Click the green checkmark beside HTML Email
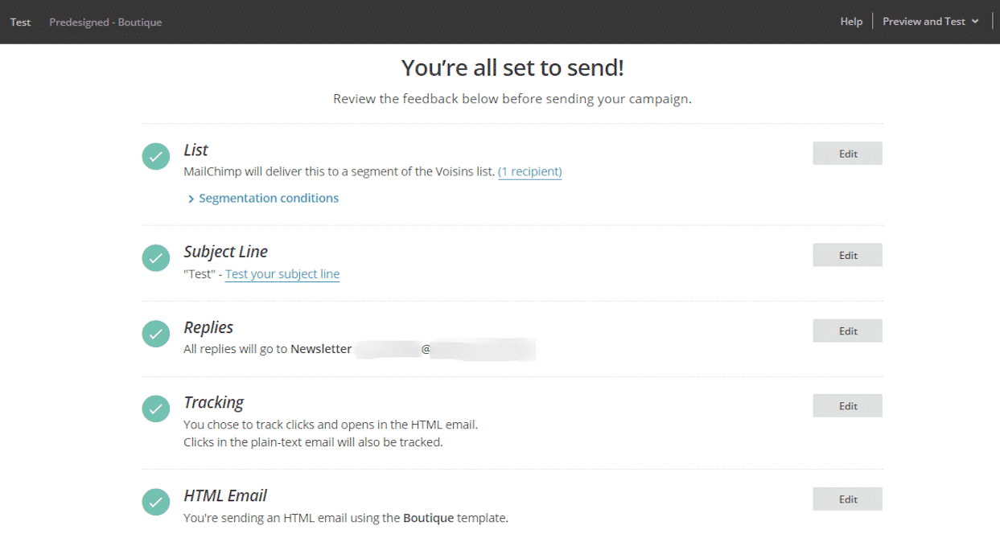 tap(156, 502)
